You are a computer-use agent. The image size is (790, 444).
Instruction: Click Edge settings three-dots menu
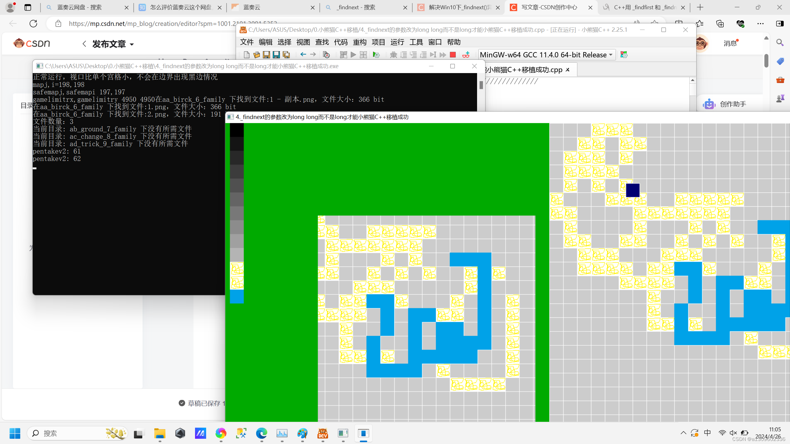[x=760, y=23]
